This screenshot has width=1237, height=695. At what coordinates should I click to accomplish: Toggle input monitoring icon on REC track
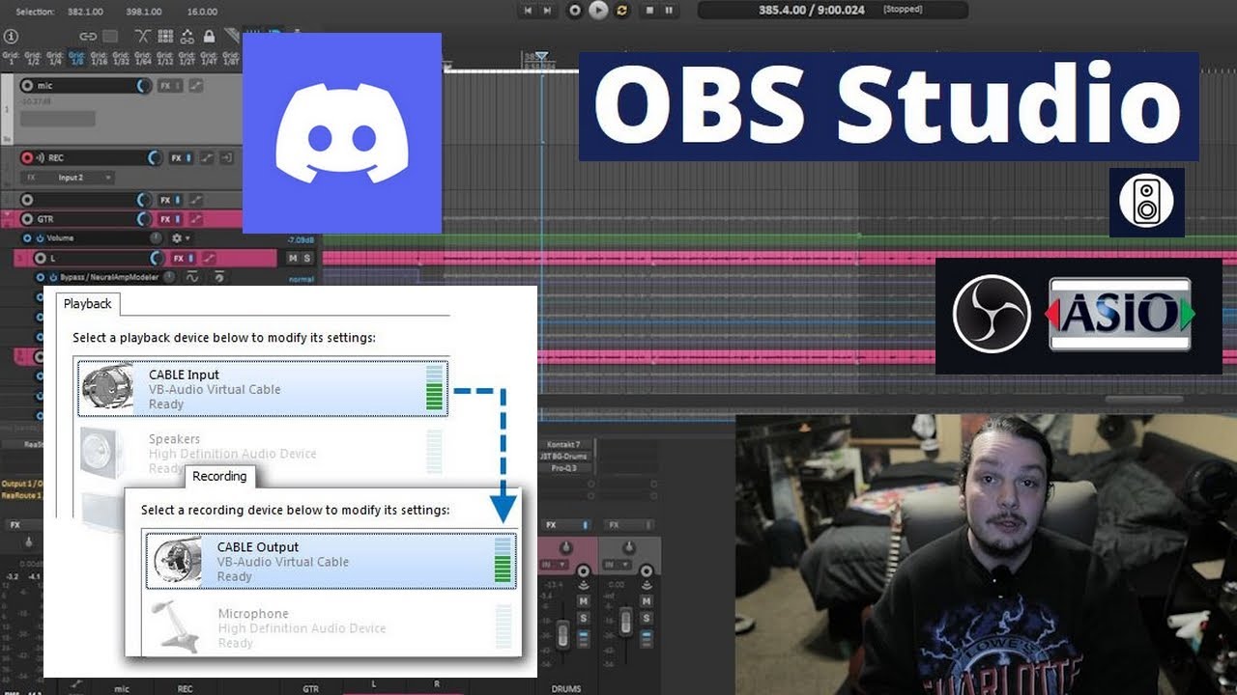click(41, 157)
